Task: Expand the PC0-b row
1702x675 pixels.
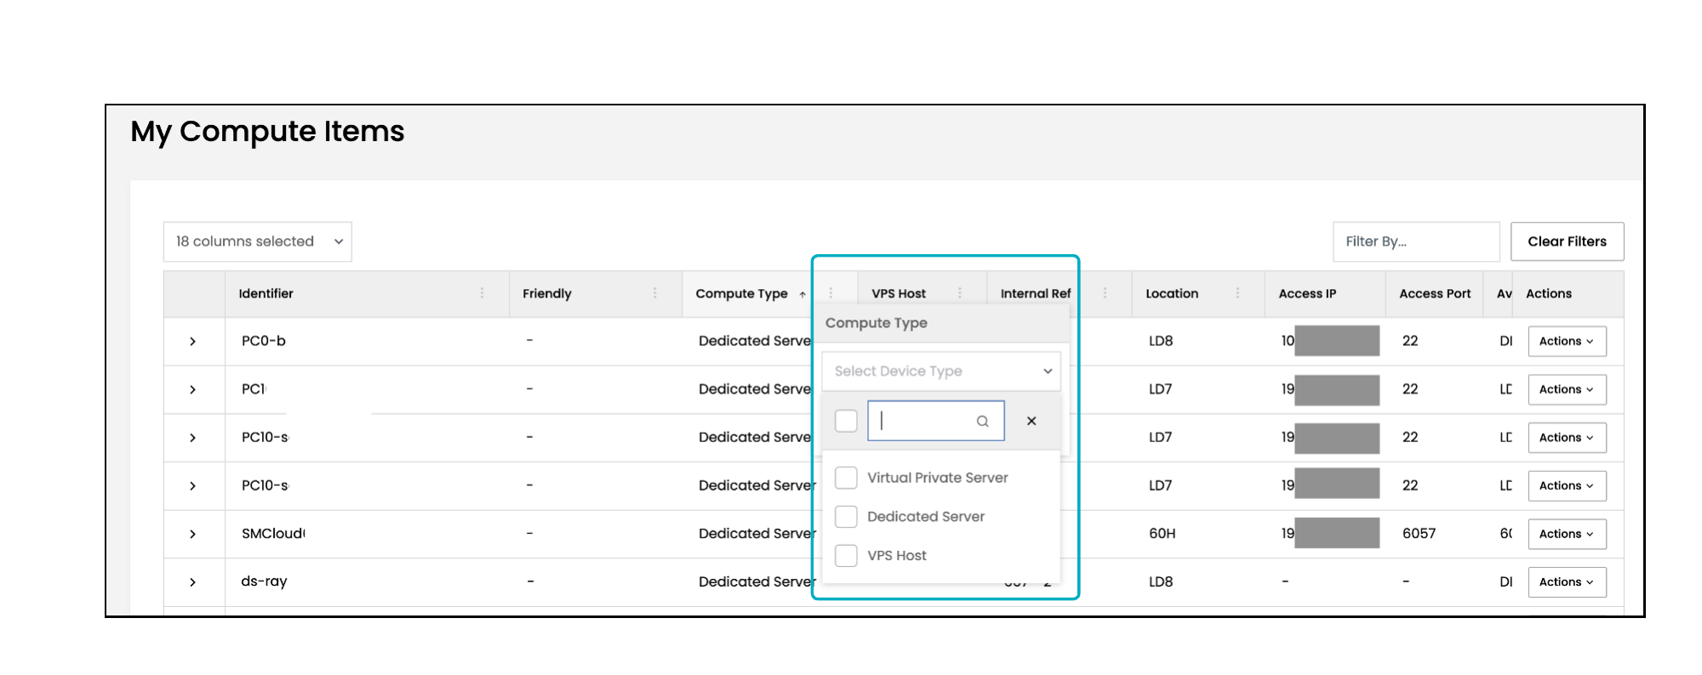Action: click(193, 342)
